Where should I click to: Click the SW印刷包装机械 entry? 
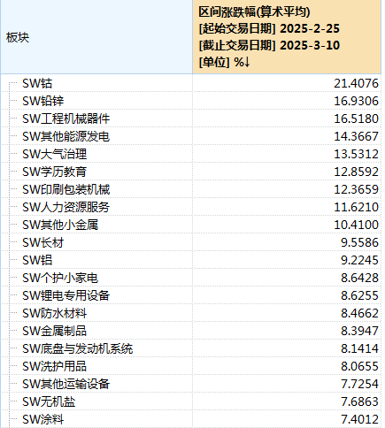tap(66, 189)
